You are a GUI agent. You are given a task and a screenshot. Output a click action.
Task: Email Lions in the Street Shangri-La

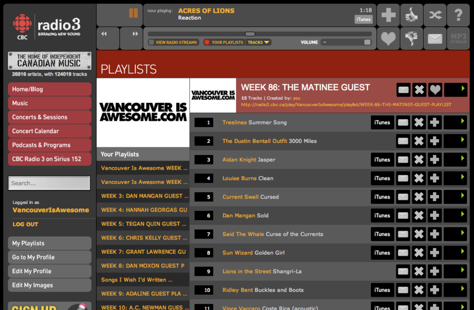[403, 272]
